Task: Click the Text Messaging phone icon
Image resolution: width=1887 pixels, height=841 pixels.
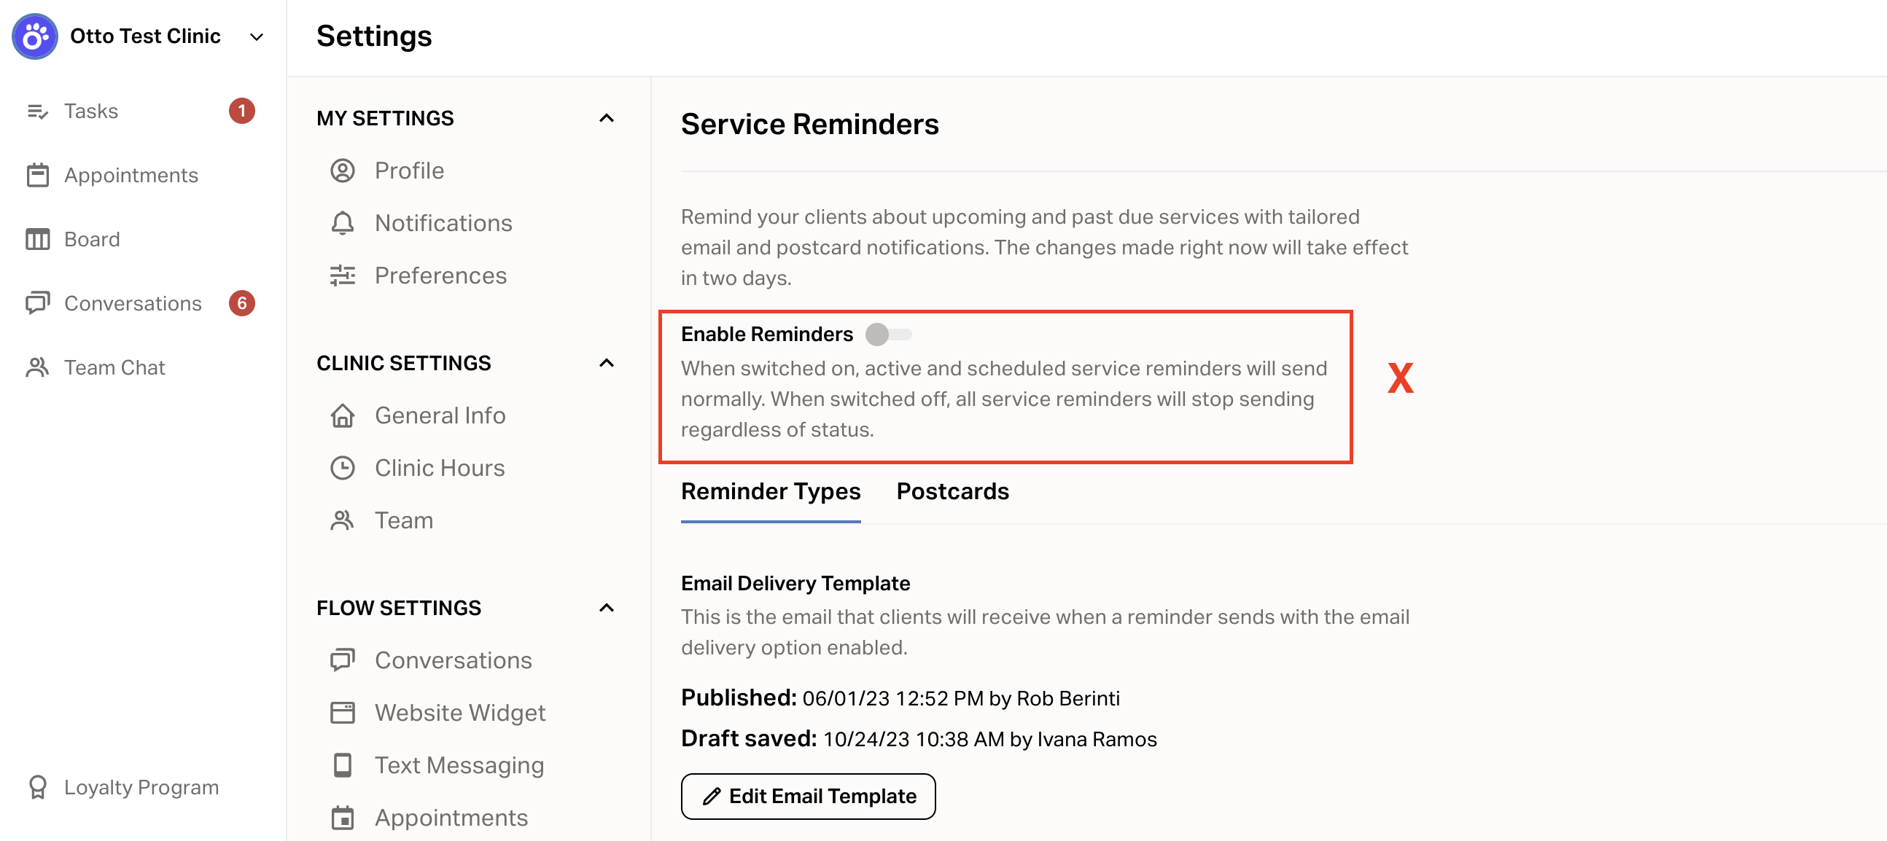Action: coord(342,765)
